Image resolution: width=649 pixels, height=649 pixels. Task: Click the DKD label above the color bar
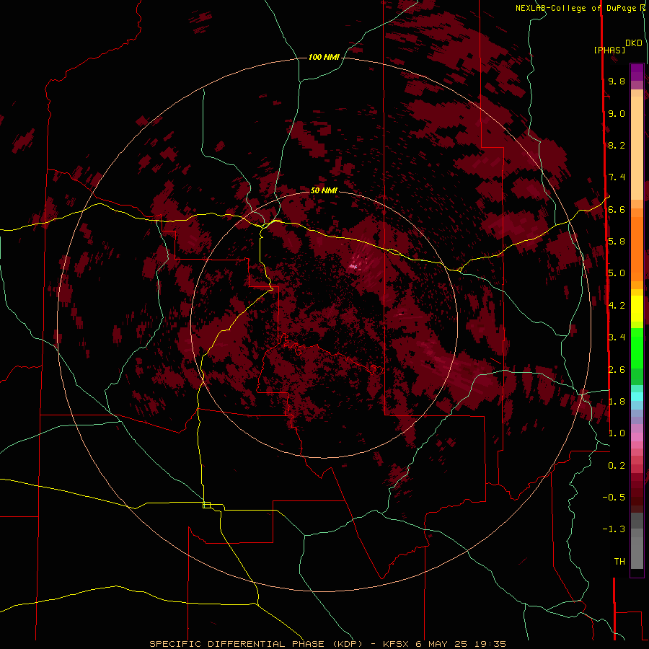(x=634, y=43)
